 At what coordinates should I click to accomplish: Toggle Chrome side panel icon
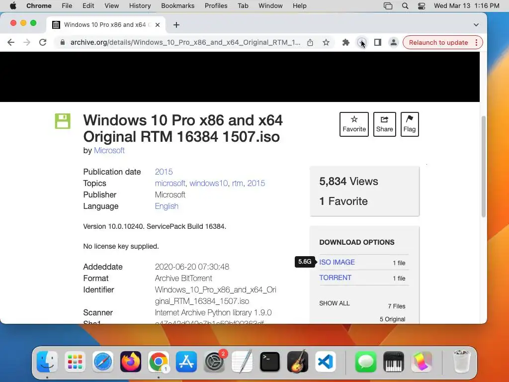(x=378, y=43)
